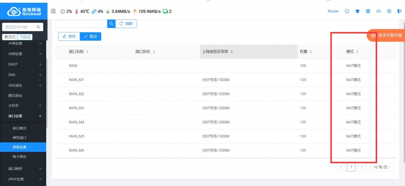Click NAT模式 in WAN_M3 row
The image size is (405, 186).
pos(353,108)
